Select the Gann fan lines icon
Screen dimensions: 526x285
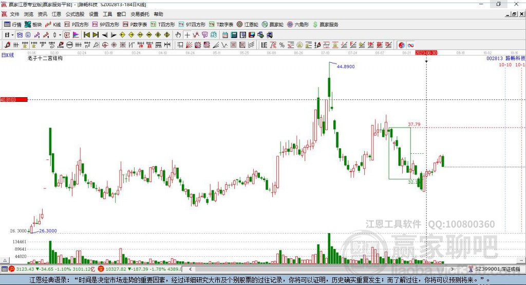pos(189,45)
